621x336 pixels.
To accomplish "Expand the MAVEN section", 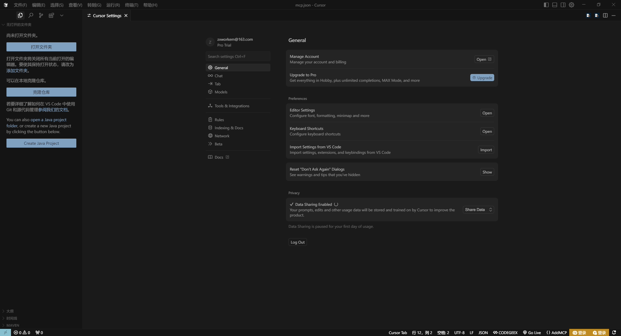I will [x=41, y=325].
